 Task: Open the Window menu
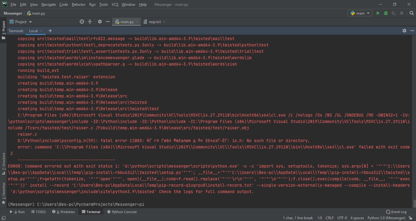(x=128, y=5)
